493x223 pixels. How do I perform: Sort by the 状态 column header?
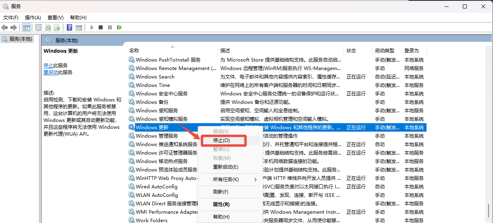tap(358, 50)
